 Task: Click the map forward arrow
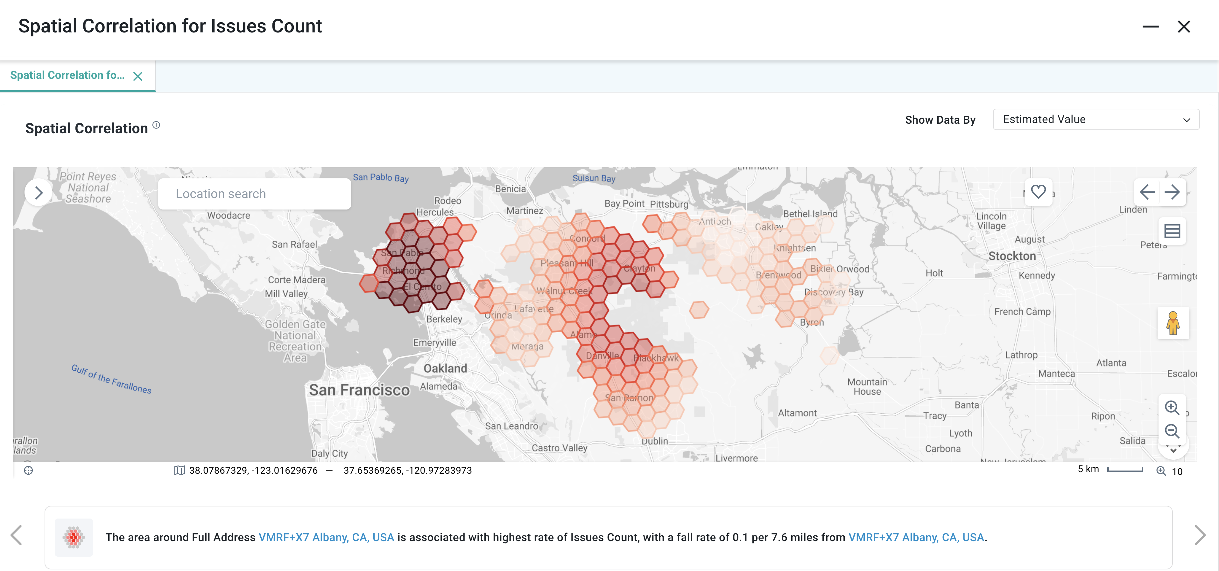tap(1172, 192)
